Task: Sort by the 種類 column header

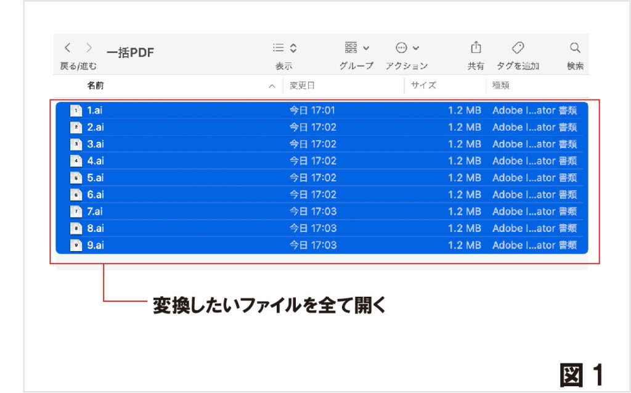Action: [501, 86]
